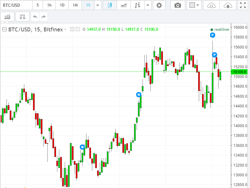250x188 pixels.
Task: Click the close value 15100.0 in legend
Action: click(151, 29)
